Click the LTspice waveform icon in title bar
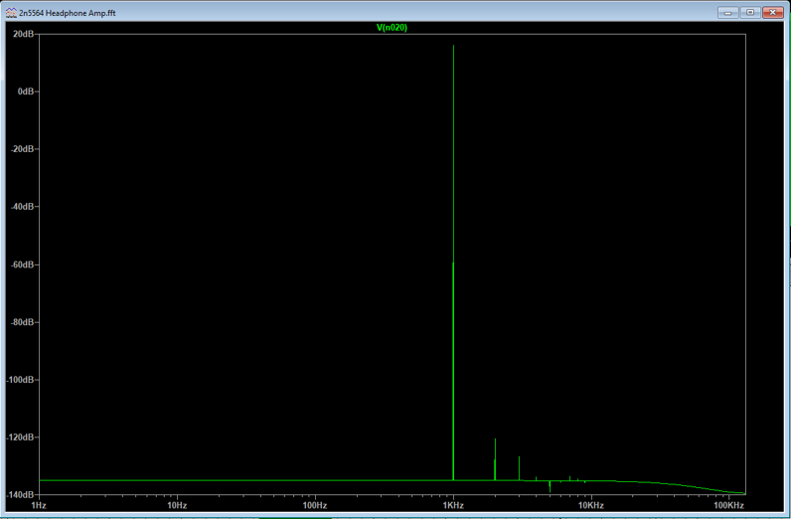 (11, 13)
